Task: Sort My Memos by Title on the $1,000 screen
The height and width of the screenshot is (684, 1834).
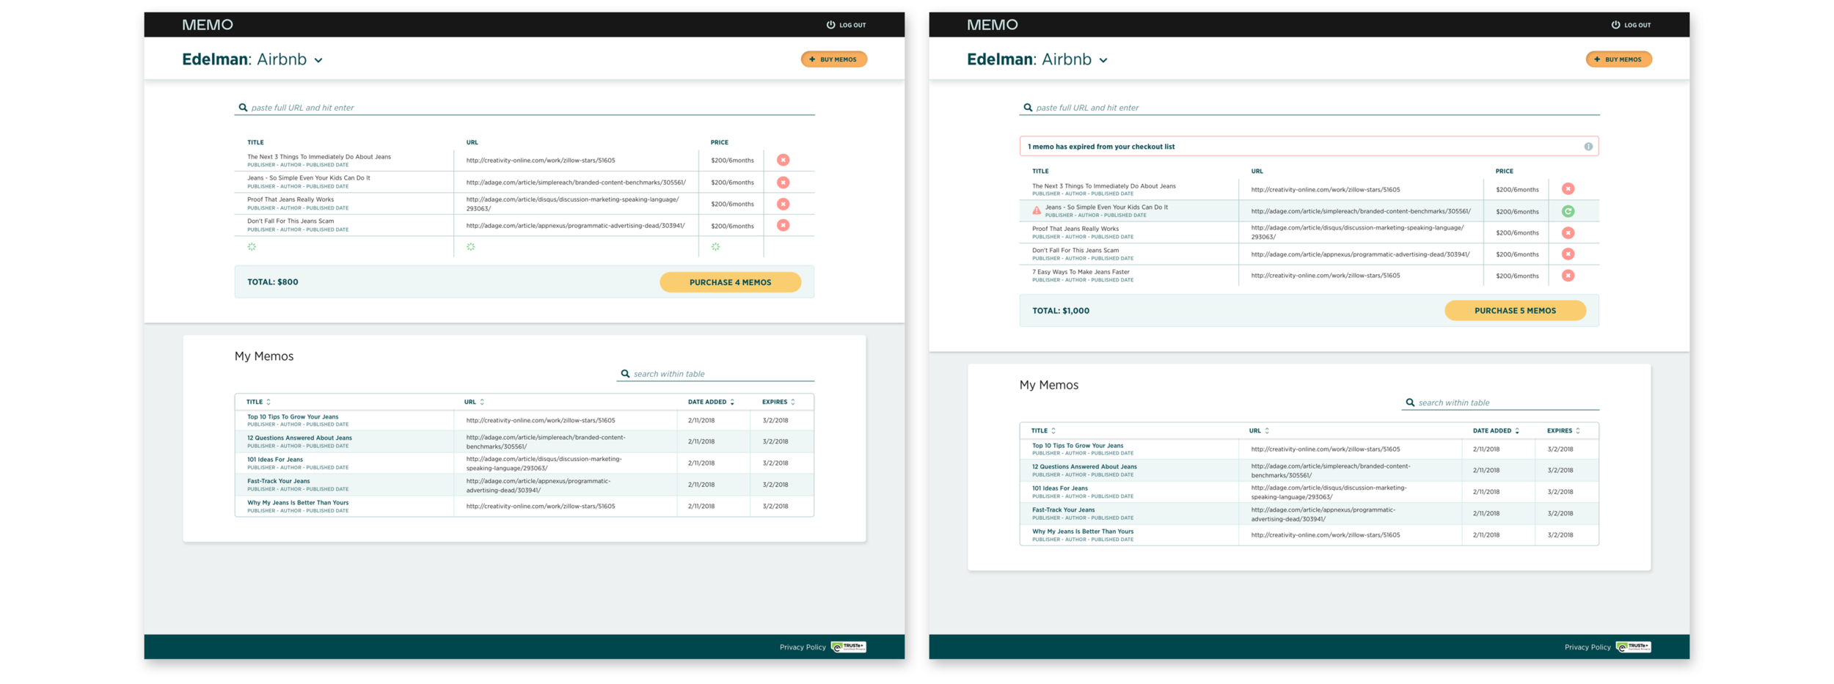Action: click(x=1053, y=430)
